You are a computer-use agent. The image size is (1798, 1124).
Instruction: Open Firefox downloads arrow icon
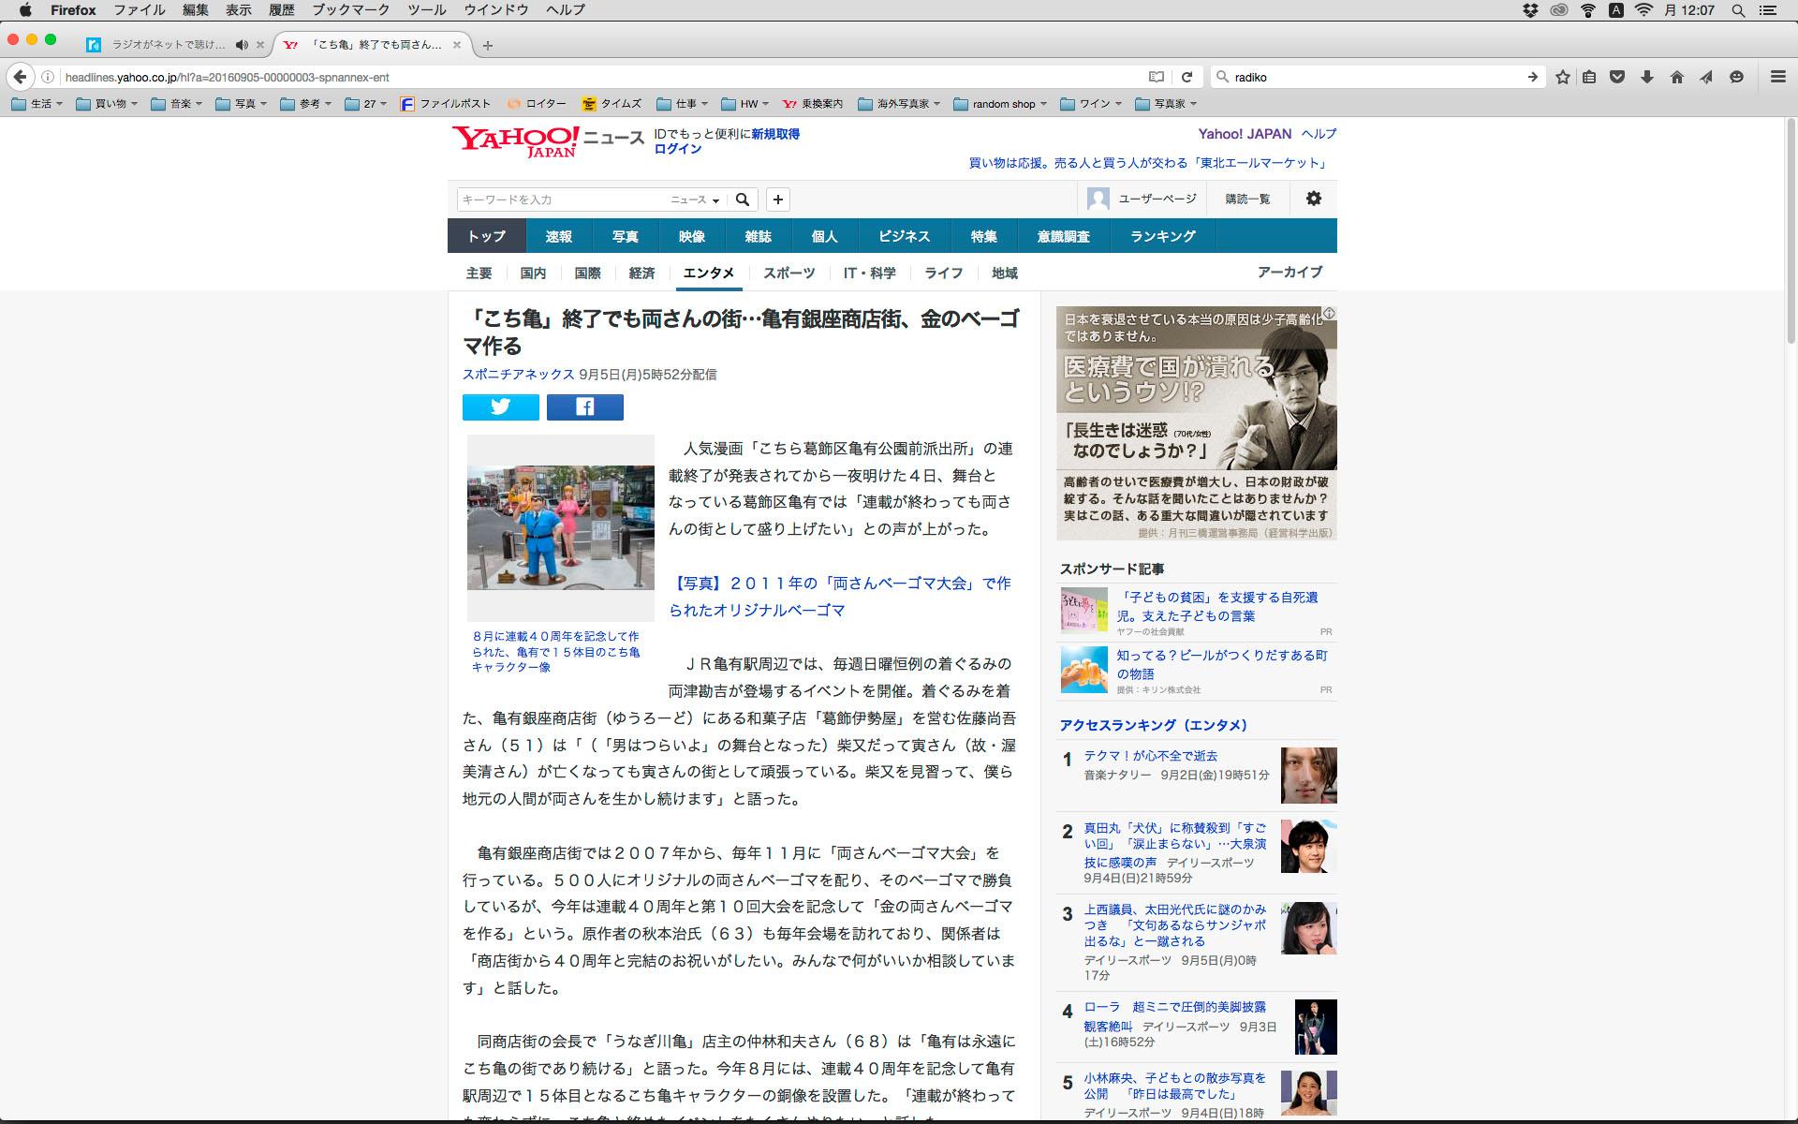click(1646, 77)
